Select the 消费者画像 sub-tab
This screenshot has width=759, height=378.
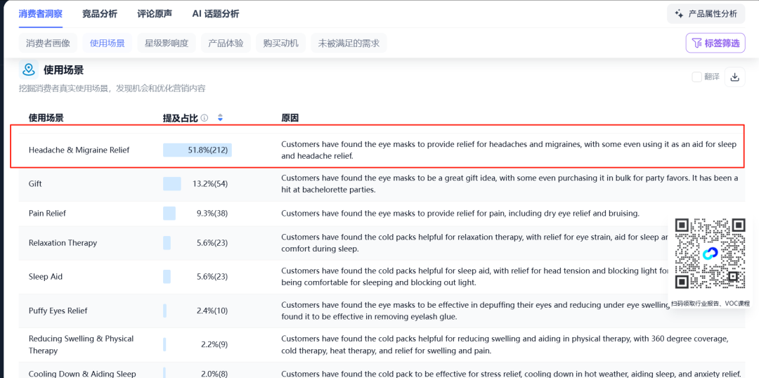point(48,43)
